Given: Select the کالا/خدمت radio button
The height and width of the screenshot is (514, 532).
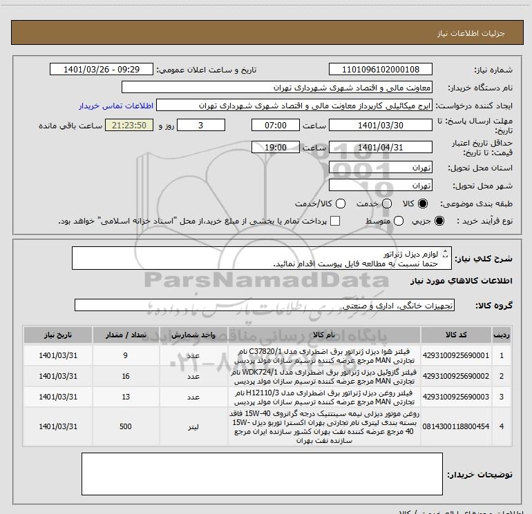Looking at the screenshot, I should tap(341, 204).
